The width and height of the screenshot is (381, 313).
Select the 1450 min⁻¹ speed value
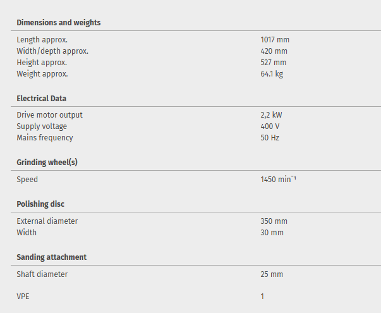(278, 180)
